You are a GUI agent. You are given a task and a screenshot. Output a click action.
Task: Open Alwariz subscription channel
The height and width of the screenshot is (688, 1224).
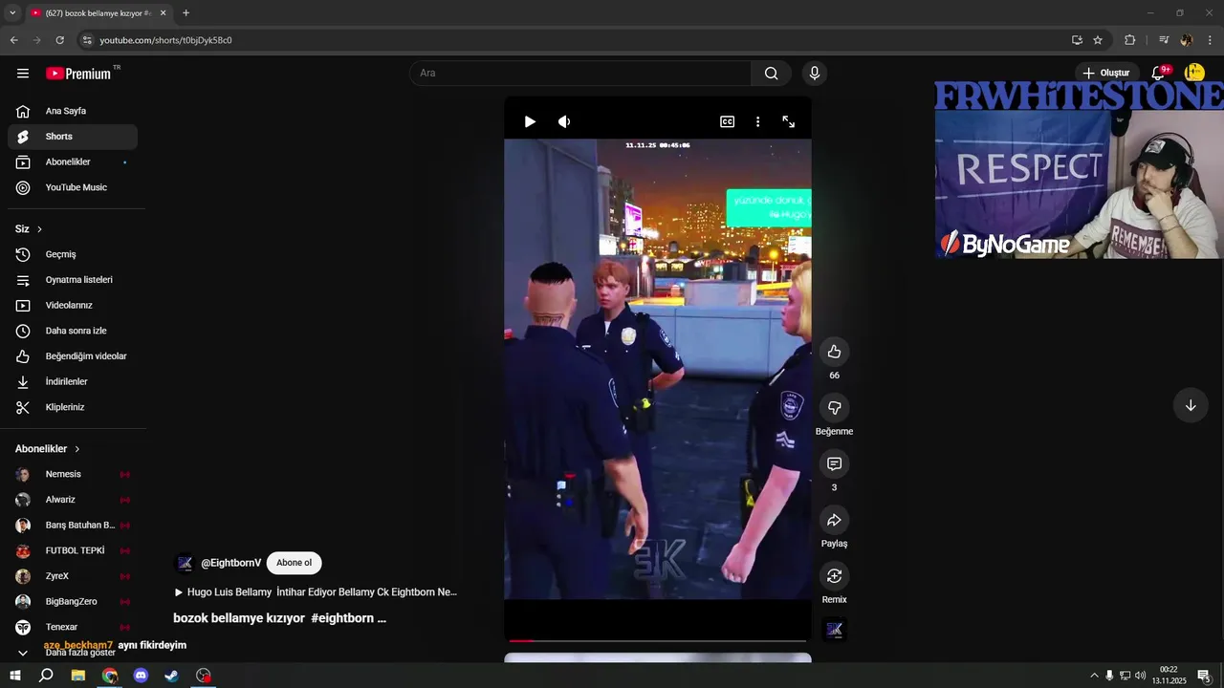coord(73,500)
